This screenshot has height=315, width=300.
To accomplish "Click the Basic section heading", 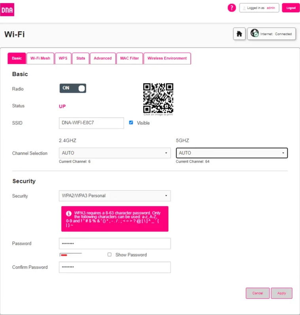I will tap(20, 74).
